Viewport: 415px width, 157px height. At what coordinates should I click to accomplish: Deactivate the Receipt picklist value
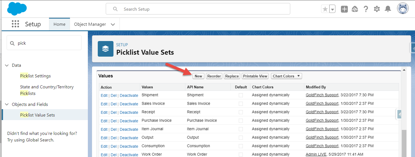[129, 112]
